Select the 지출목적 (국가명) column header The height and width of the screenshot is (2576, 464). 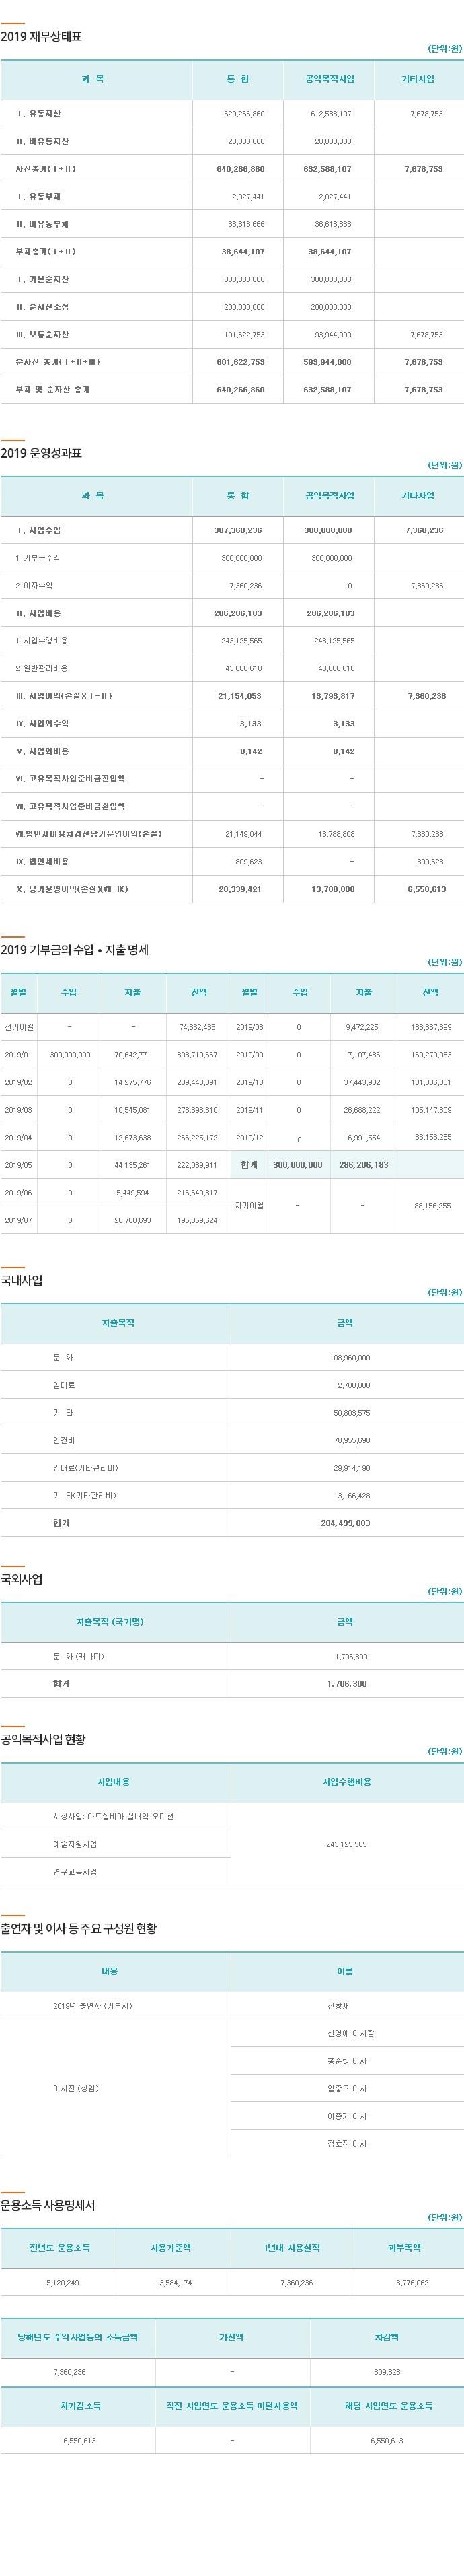coord(110,1622)
